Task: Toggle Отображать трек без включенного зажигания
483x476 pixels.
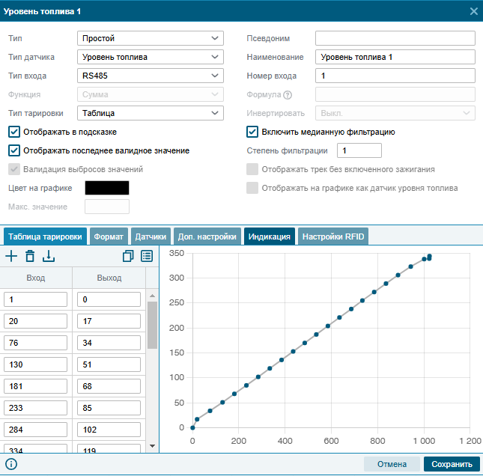Action: (252, 169)
